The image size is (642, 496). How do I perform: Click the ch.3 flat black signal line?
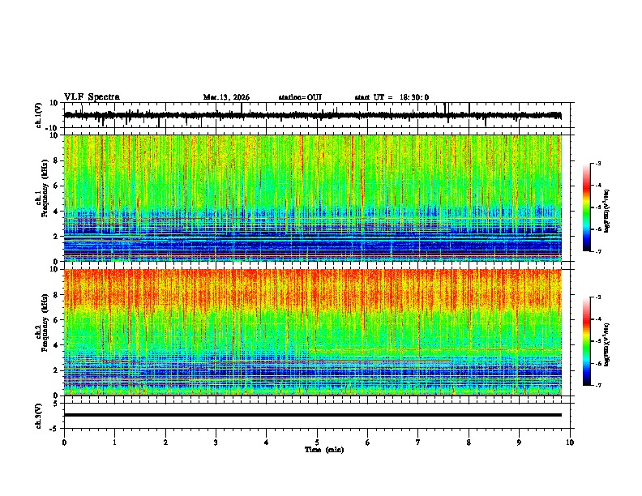point(312,415)
